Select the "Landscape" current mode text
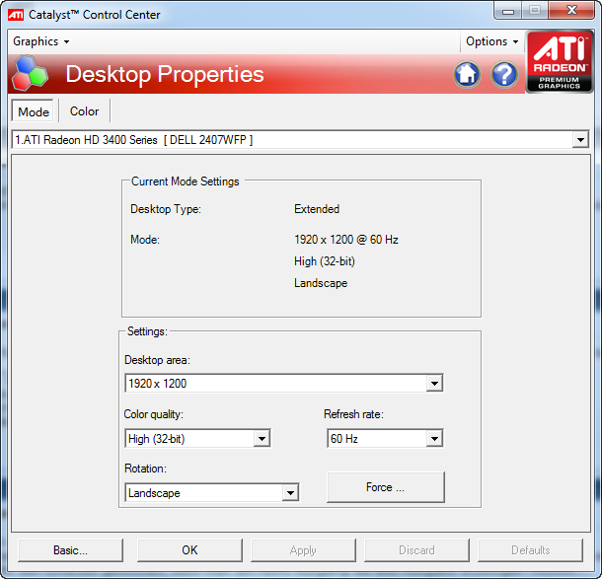 (321, 283)
